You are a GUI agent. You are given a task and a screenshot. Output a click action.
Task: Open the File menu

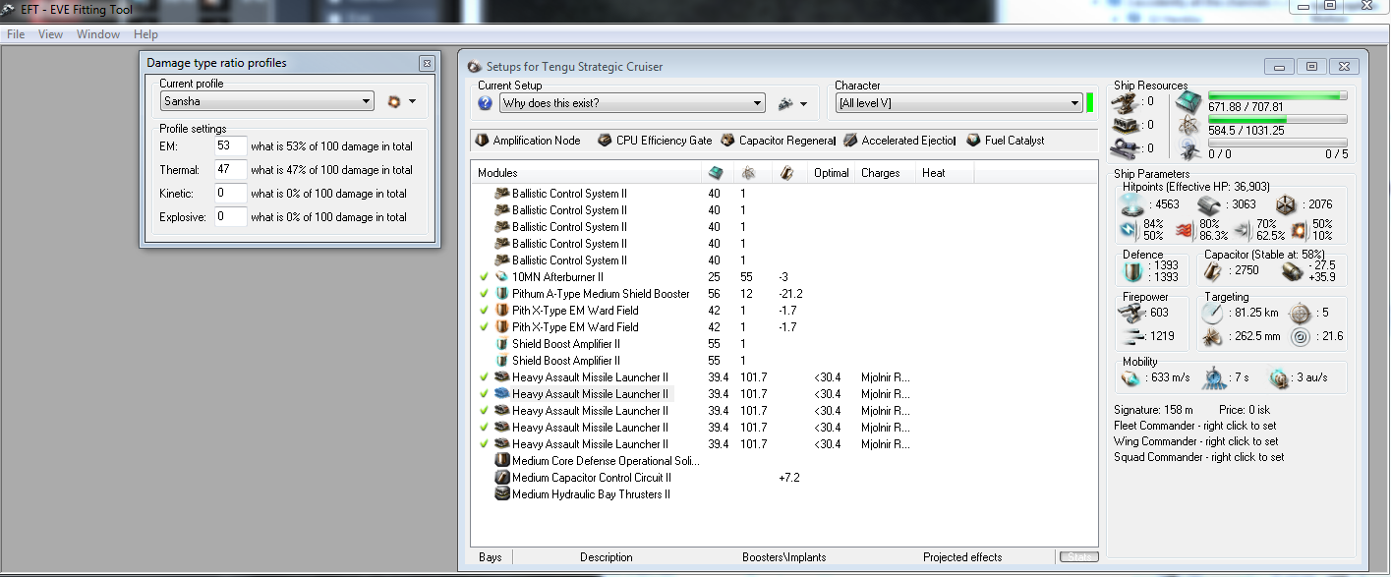(16, 34)
